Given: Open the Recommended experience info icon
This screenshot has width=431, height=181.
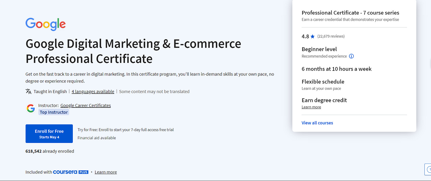Looking at the screenshot, I should (351, 56).
